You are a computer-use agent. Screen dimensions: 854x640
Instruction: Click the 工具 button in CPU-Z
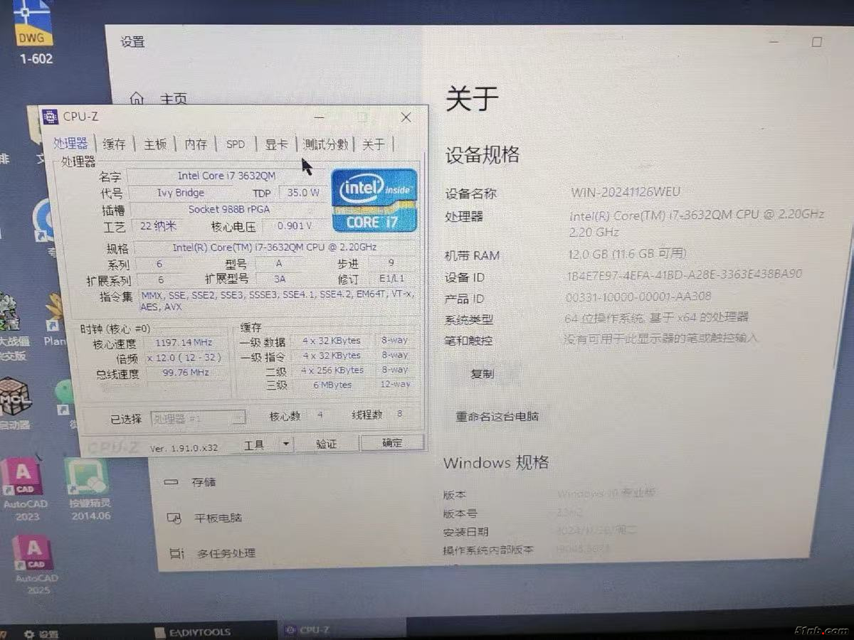click(254, 444)
